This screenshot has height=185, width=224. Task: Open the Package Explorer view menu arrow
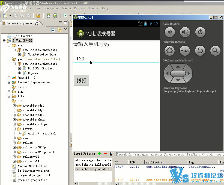tap(65, 29)
